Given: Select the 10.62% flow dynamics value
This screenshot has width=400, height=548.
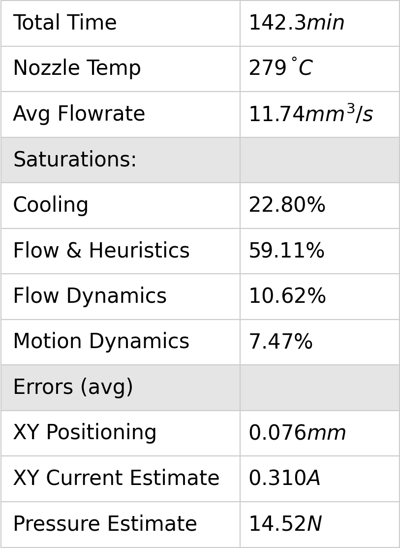Looking at the screenshot, I should point(287,296).
